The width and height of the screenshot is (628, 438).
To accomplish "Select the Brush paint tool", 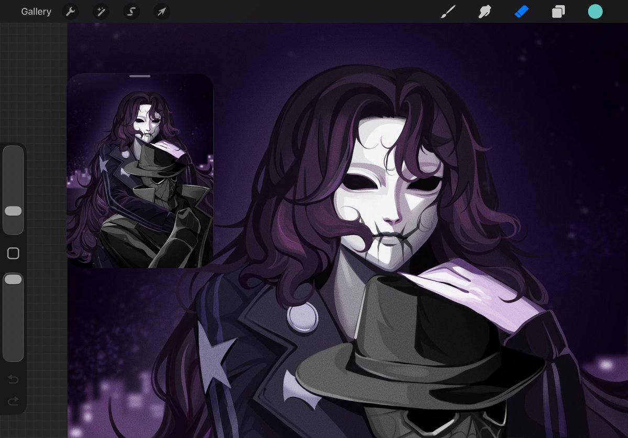I will [448, 11].
